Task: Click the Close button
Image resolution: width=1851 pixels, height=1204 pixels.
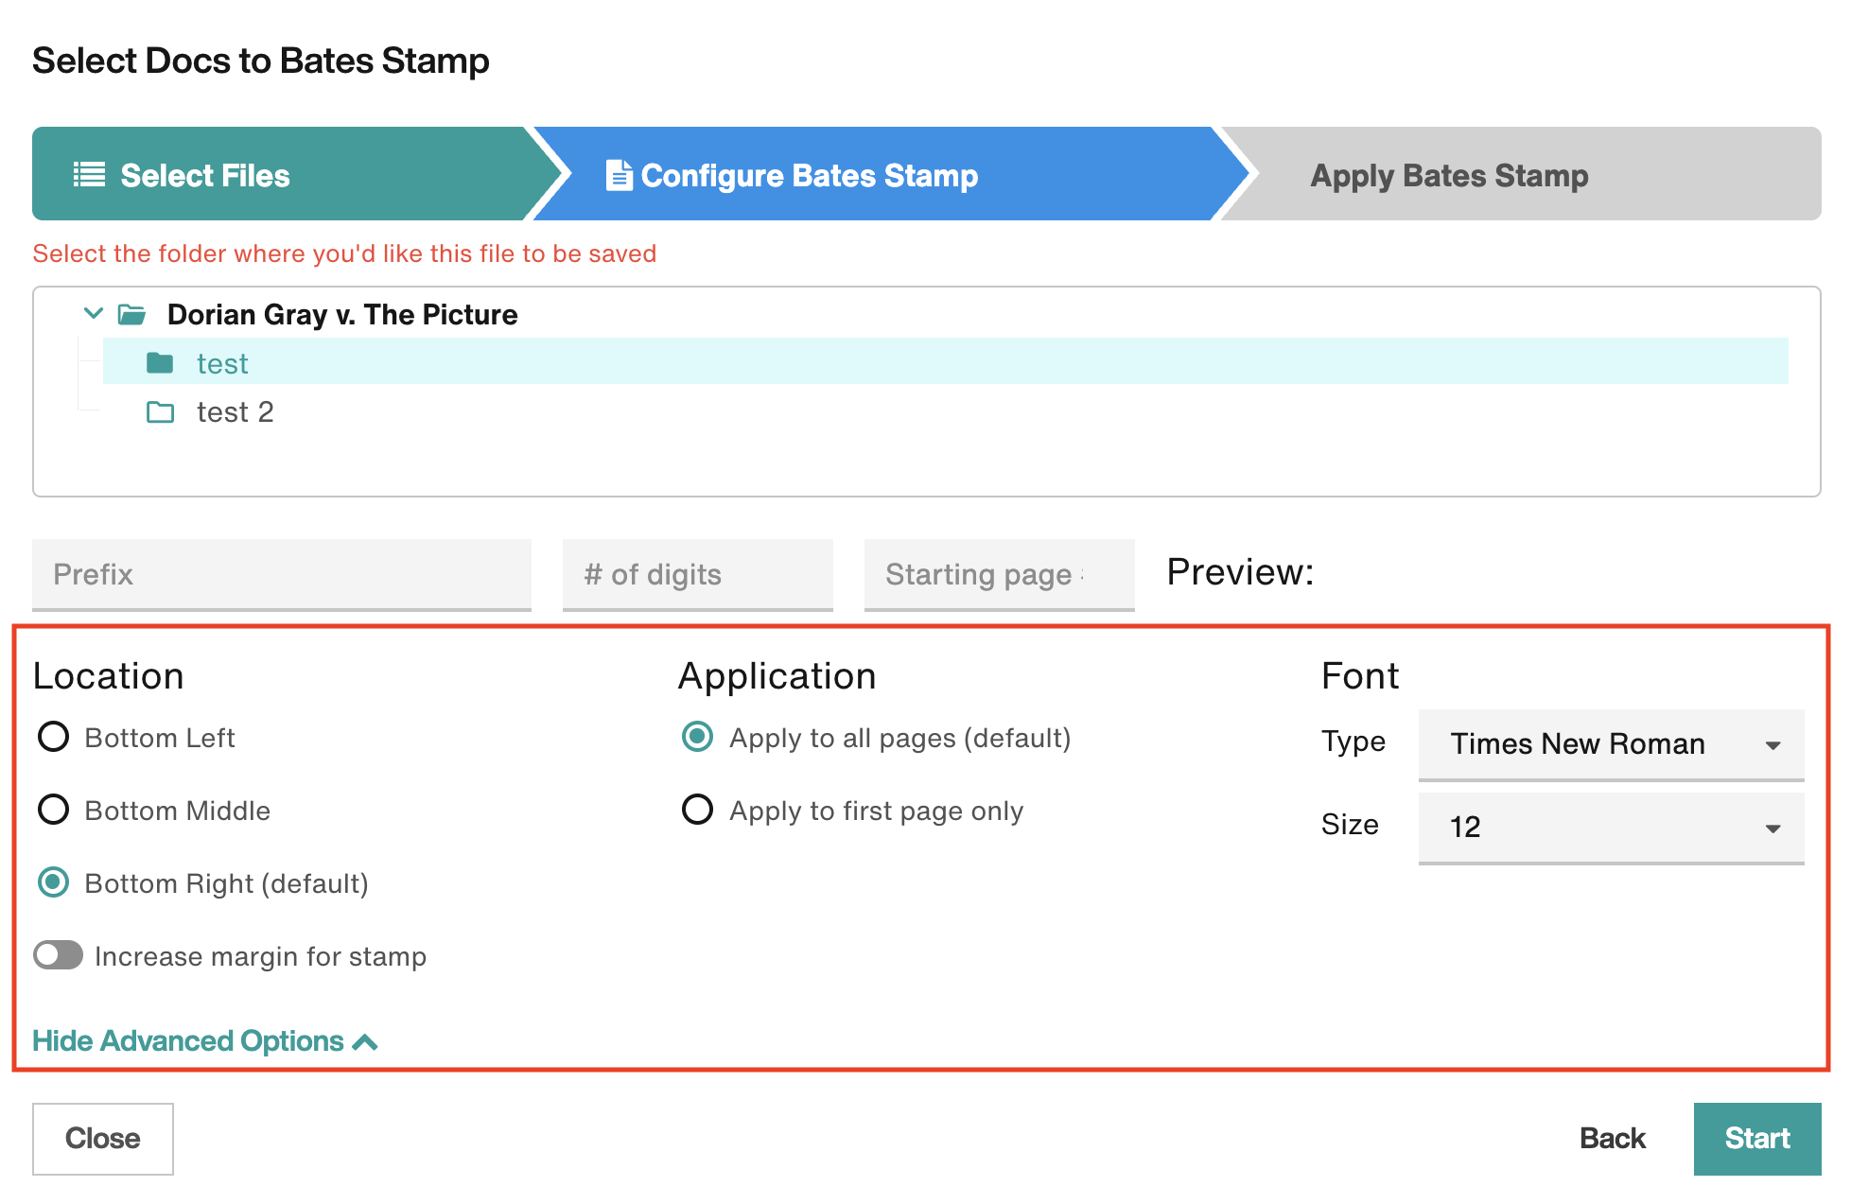Action: tap(103, 1139)
